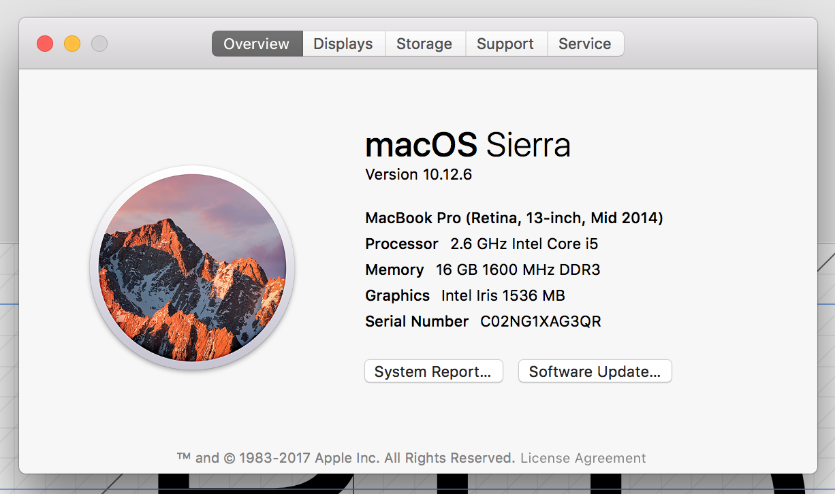Click the macOS Sierra title
Viewport: 835px width, 494px height.
[x=468, y=145]
